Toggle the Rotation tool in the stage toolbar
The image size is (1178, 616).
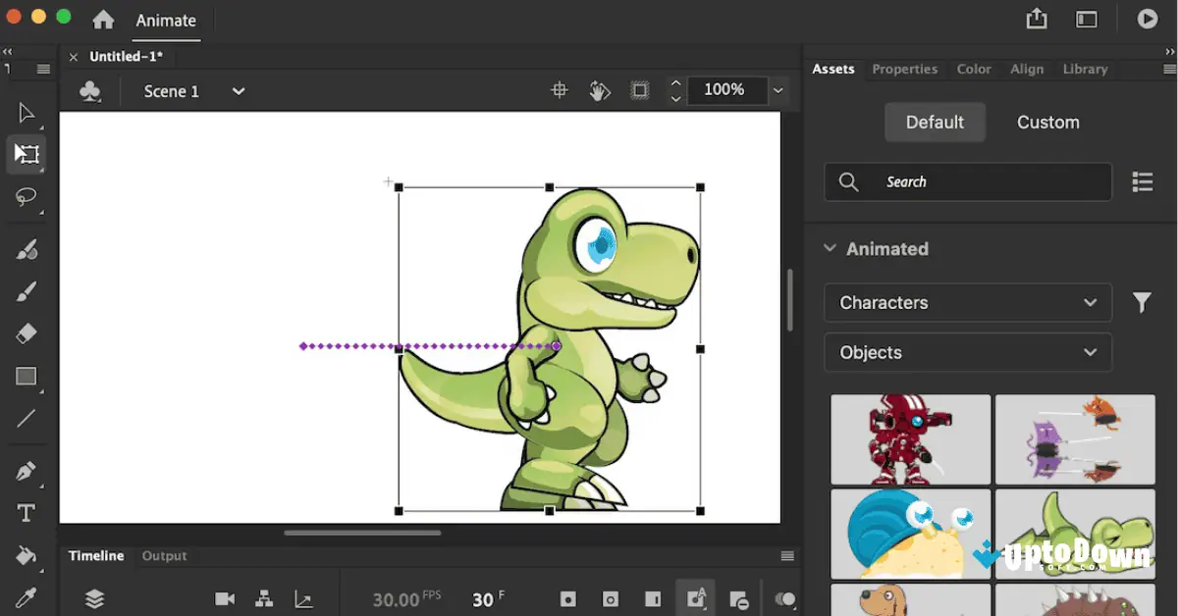click(x=599, y=89)
